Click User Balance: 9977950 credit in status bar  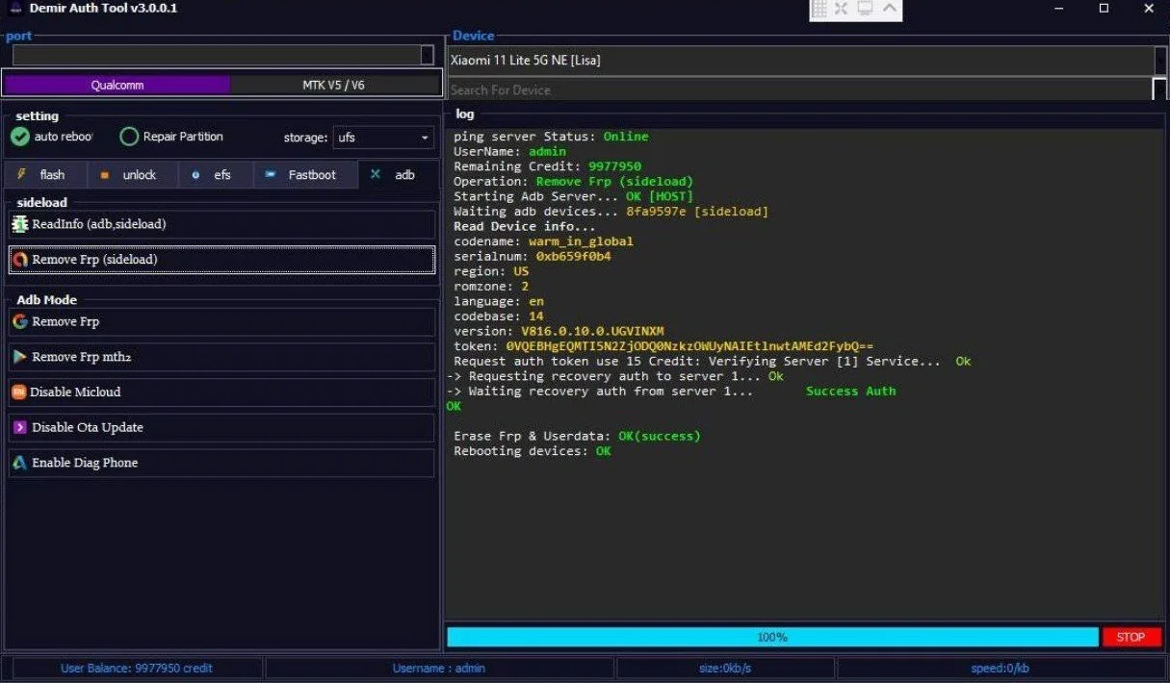[x=137, y=668]
